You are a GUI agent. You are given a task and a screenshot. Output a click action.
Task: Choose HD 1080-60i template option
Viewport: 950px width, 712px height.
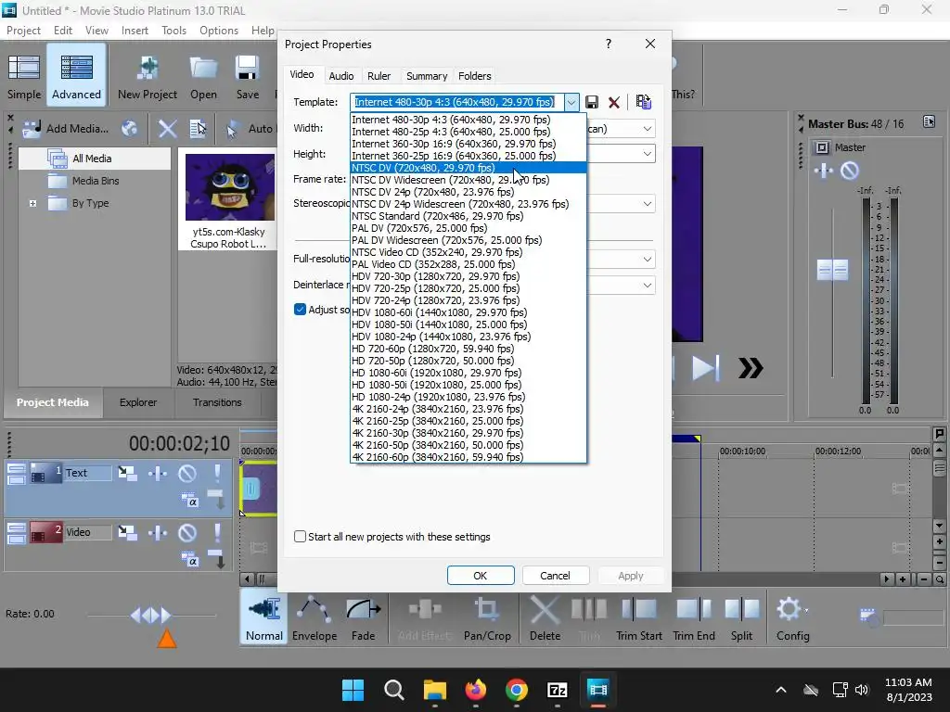click(469, 373)
